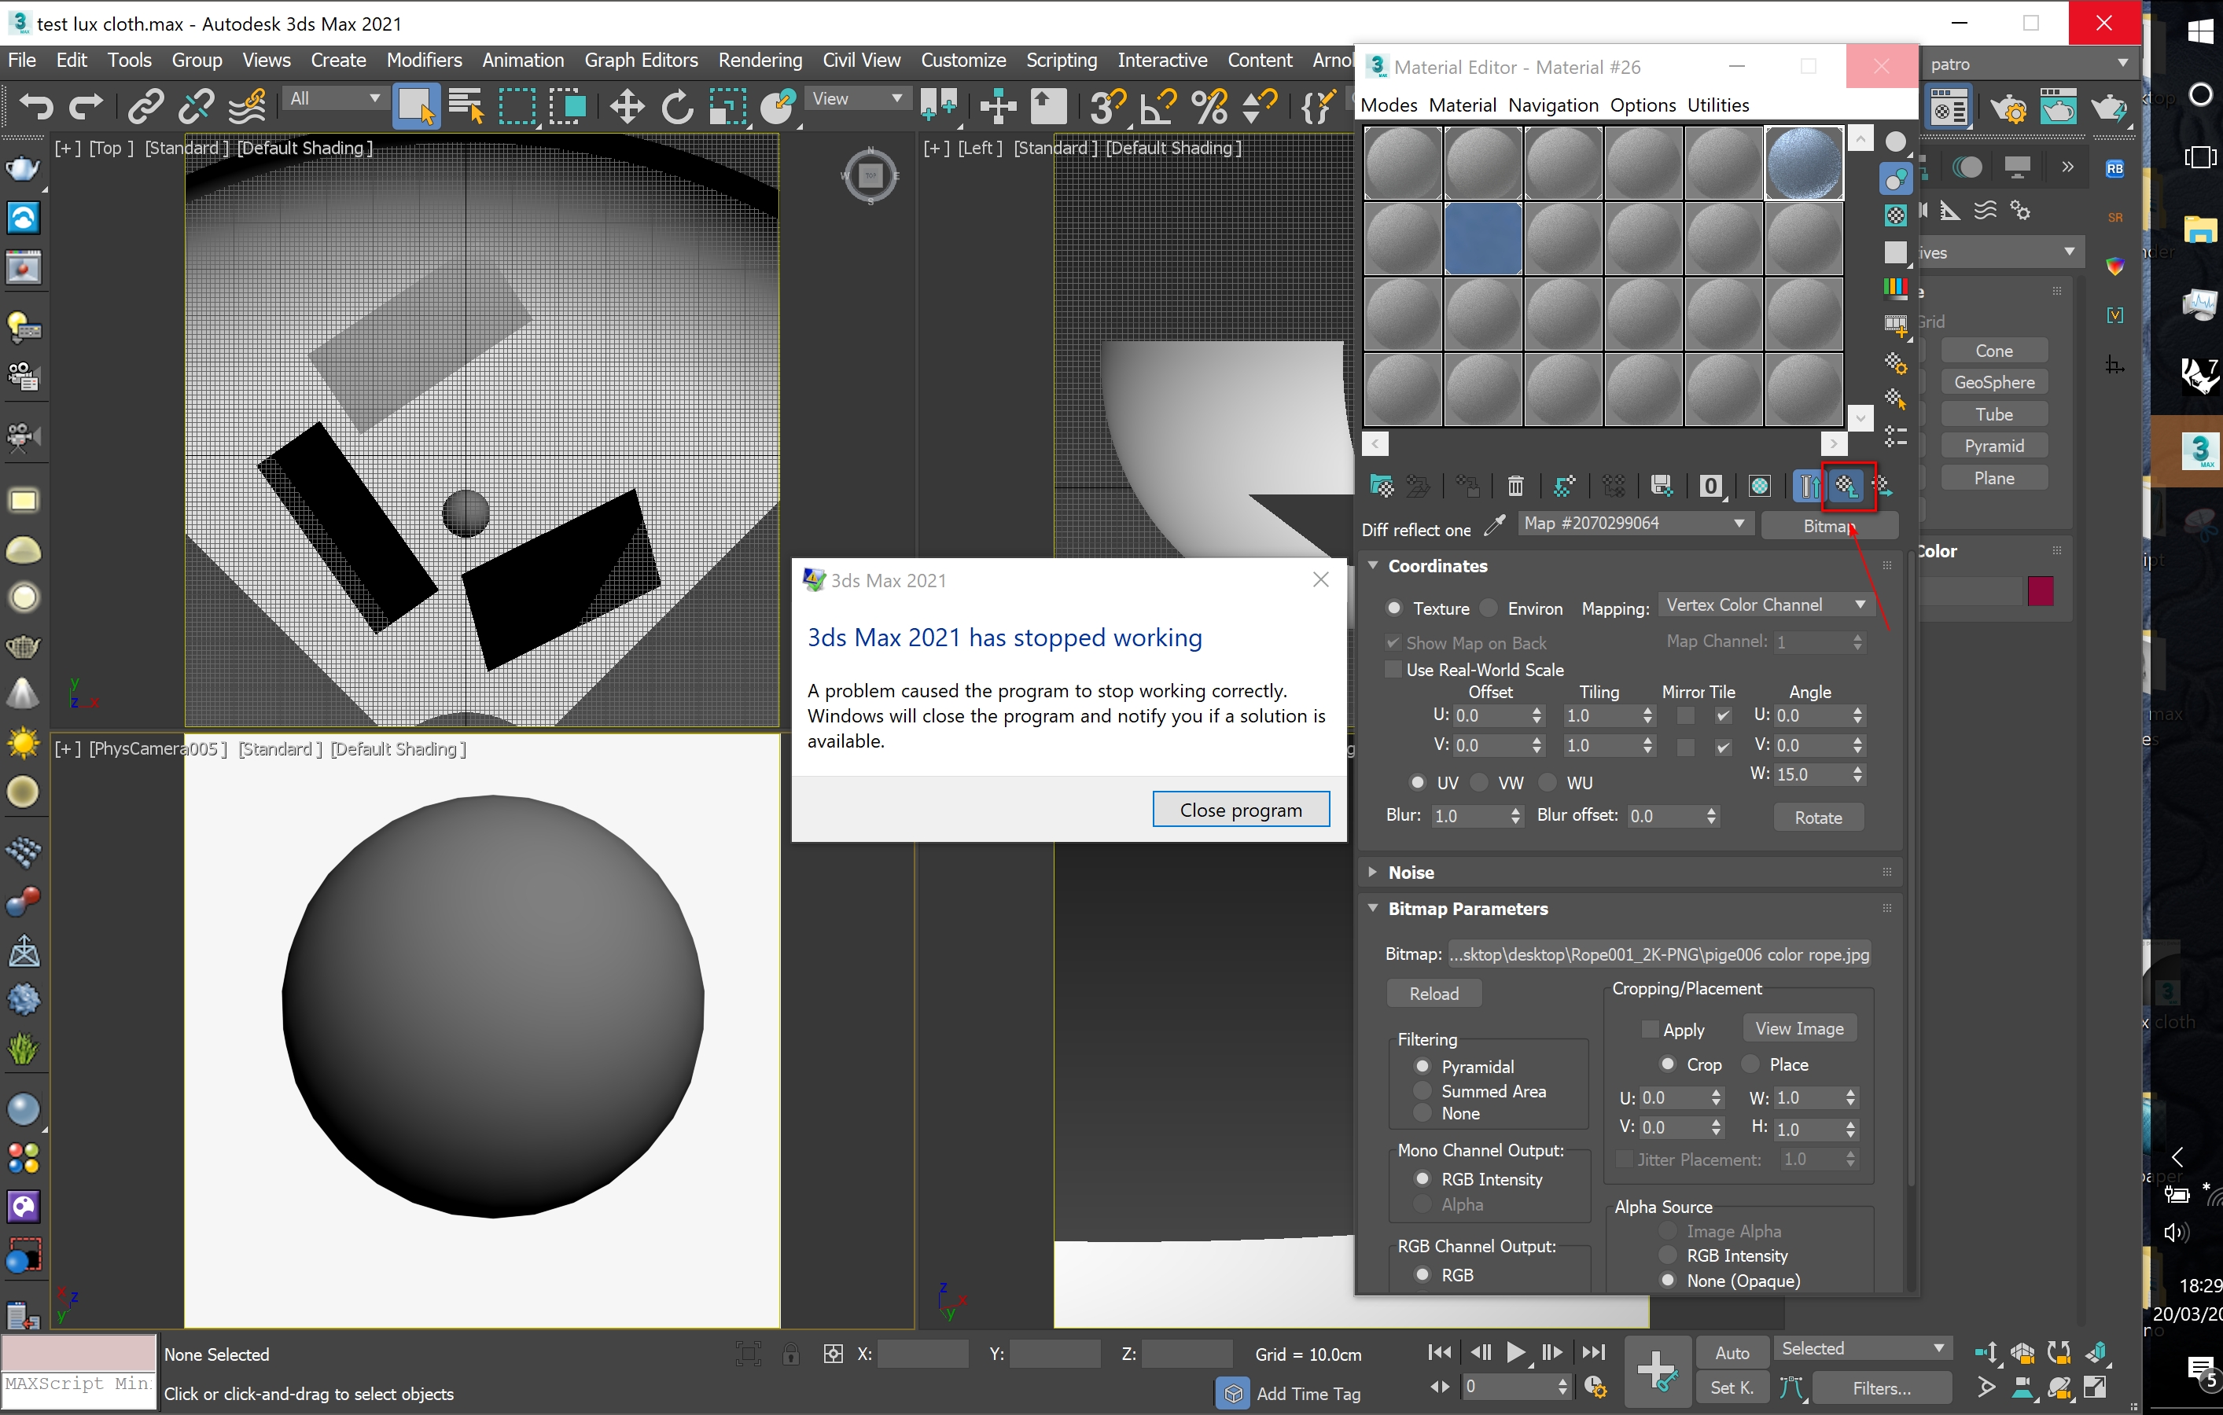Open the Vertex Color Channel mapping dropdown
This screenshot has height=1415, width=2223.
(x=1765, y=605)
